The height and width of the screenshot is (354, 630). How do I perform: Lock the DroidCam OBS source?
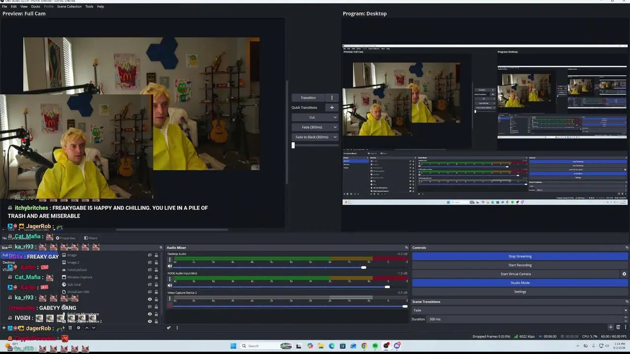tap(157, 292)
